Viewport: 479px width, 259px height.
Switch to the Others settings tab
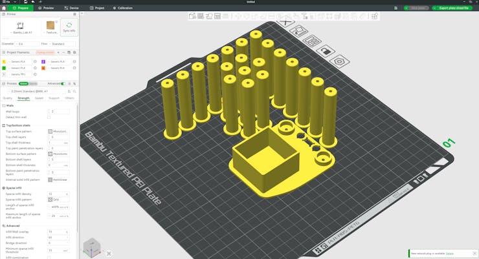click(70, 98)
